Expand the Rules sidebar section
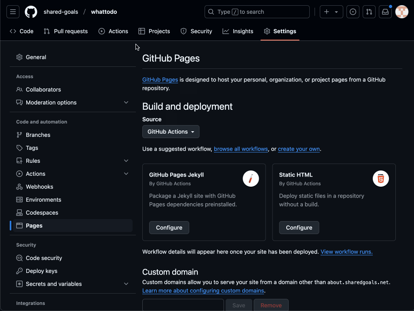 coord(126,161)
